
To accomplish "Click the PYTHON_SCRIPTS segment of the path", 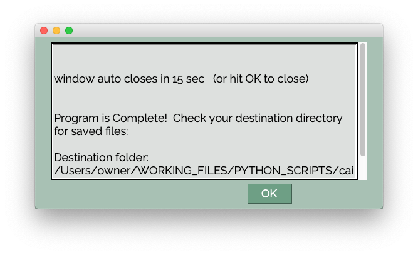I will point(283,171).
